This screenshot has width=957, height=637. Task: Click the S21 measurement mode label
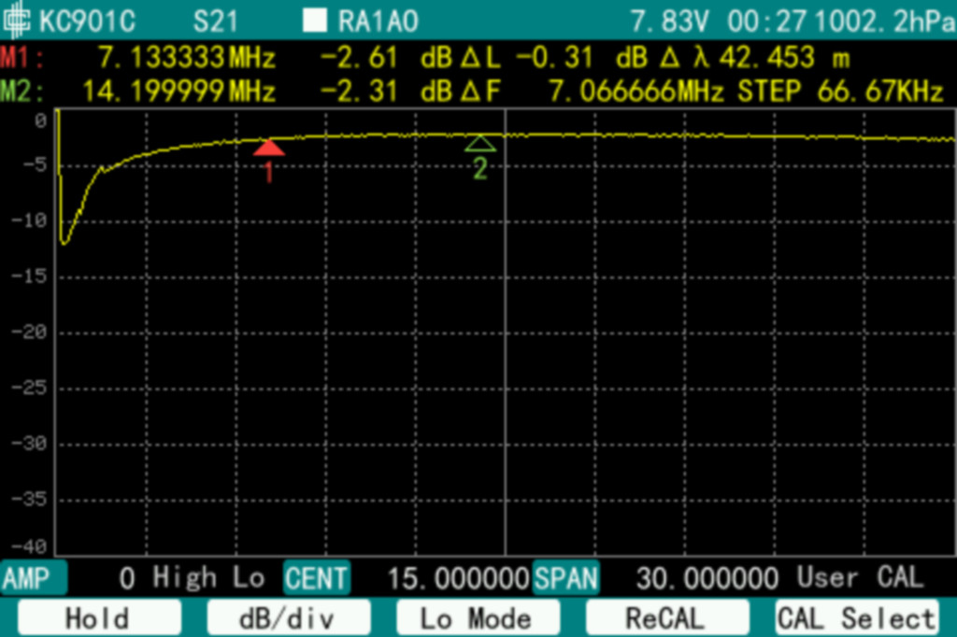pos(215,20)
